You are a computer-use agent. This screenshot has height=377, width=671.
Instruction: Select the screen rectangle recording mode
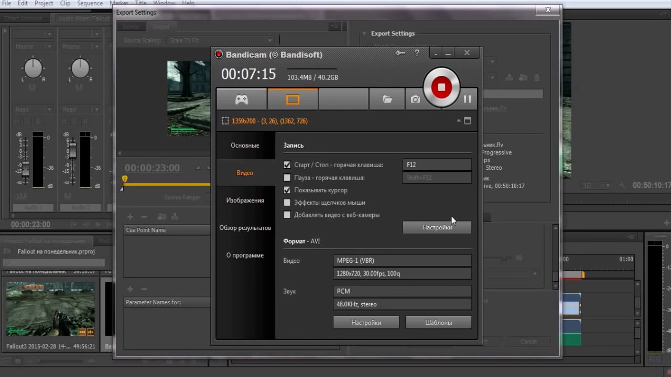[x=293, y=99]
